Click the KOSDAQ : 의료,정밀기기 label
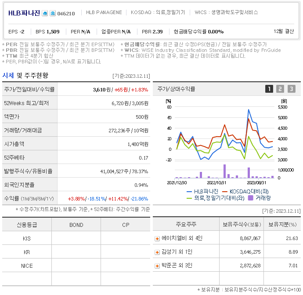303x295 pixels. point(158,12)
